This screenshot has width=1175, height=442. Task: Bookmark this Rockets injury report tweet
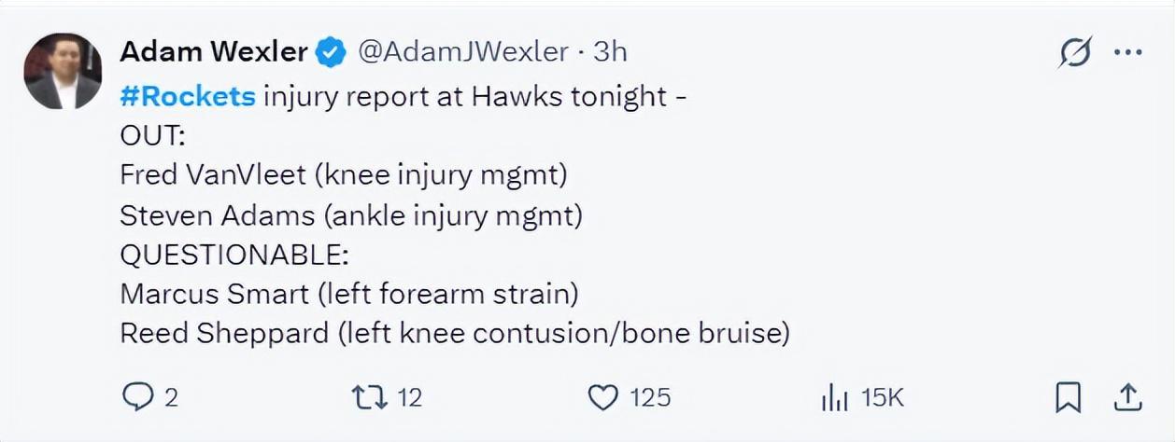pyautogui.click(x=1068, y=398)
